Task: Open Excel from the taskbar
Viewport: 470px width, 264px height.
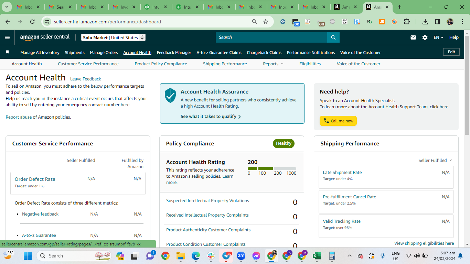Action: coord(317,256)
